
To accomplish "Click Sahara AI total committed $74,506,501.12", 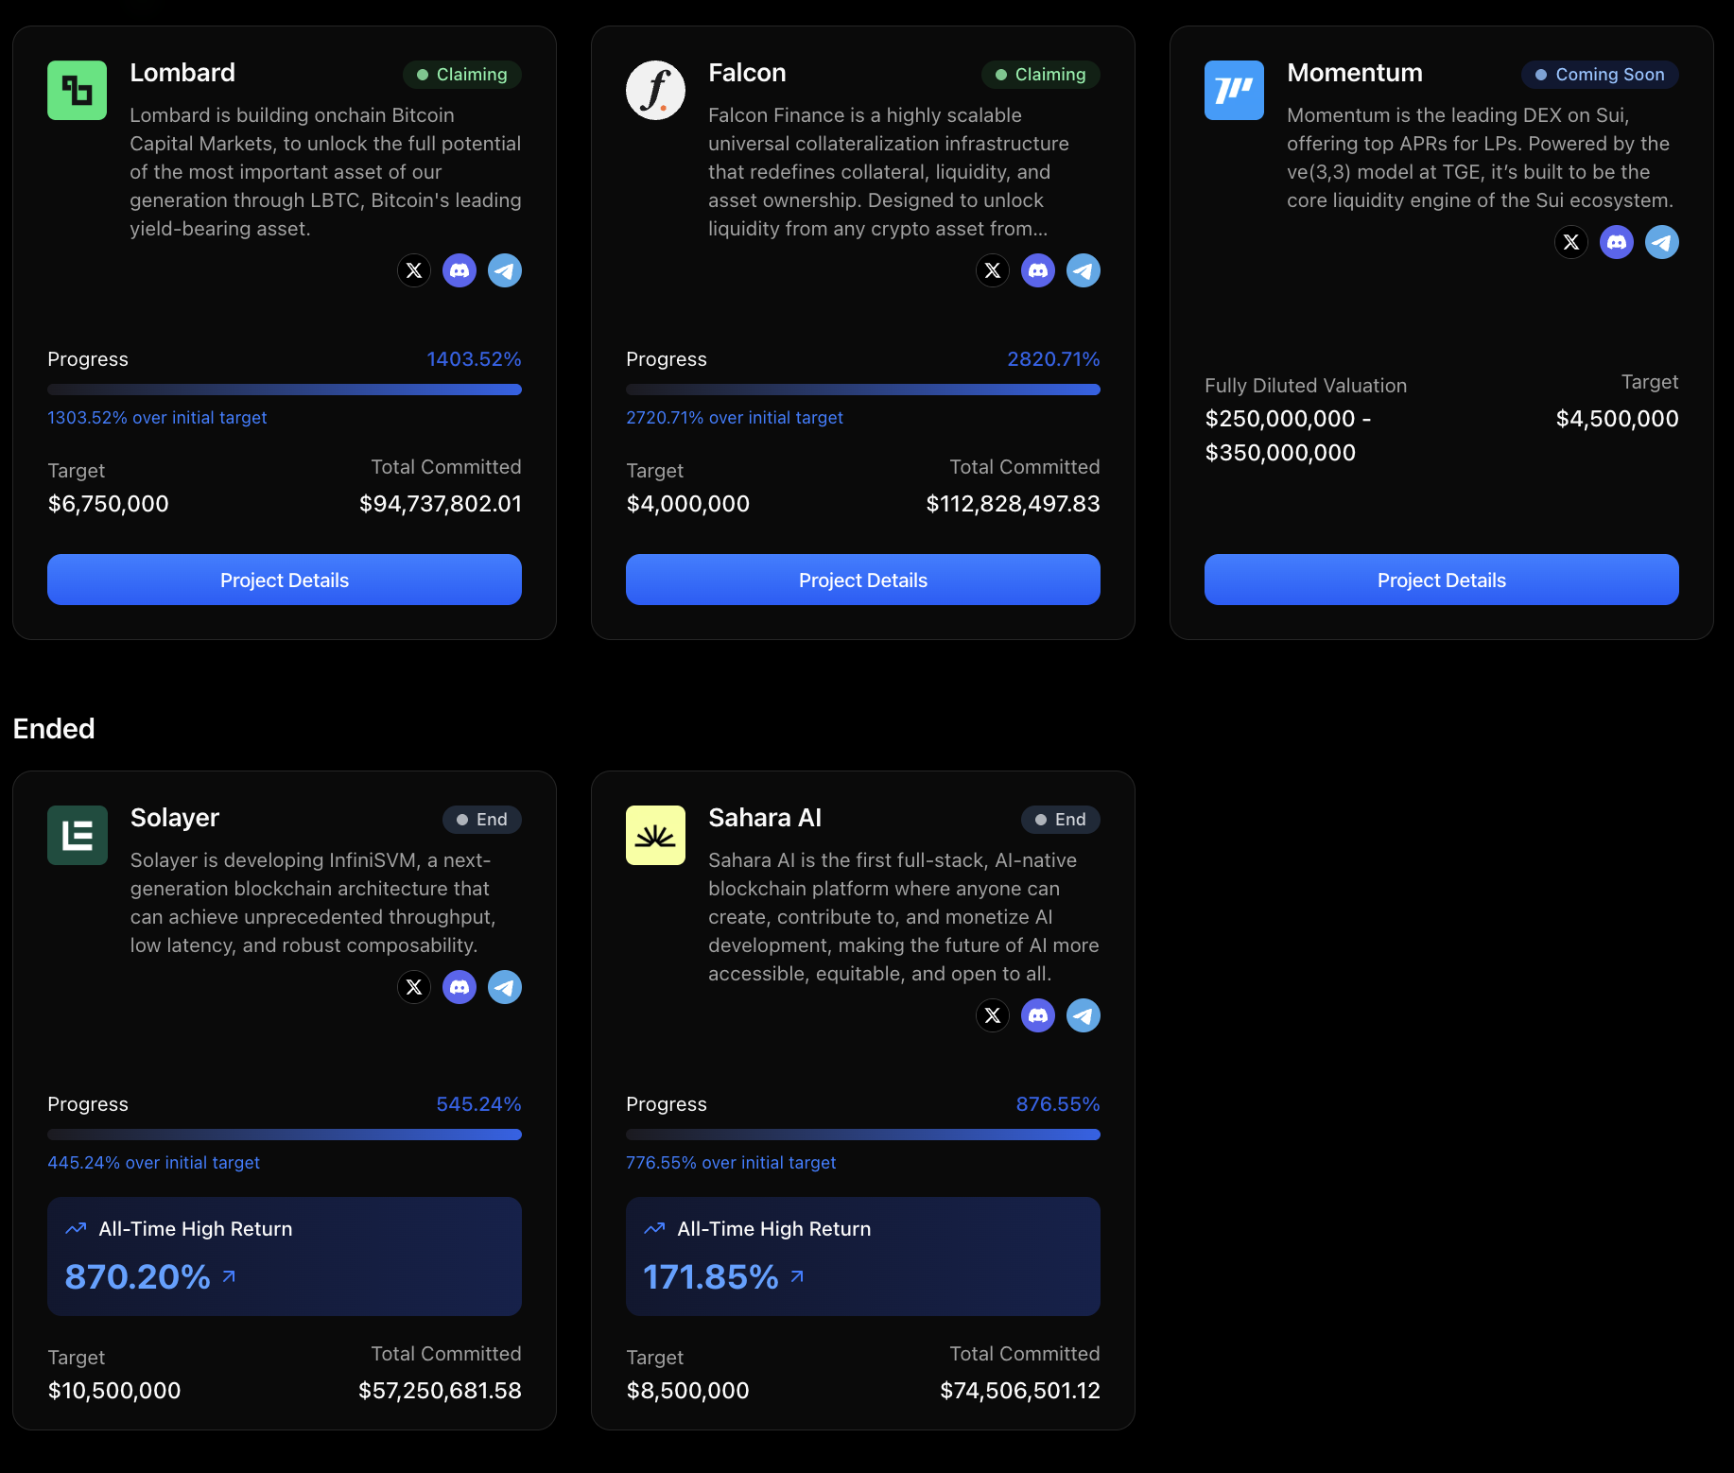I will (1020, 1391).
